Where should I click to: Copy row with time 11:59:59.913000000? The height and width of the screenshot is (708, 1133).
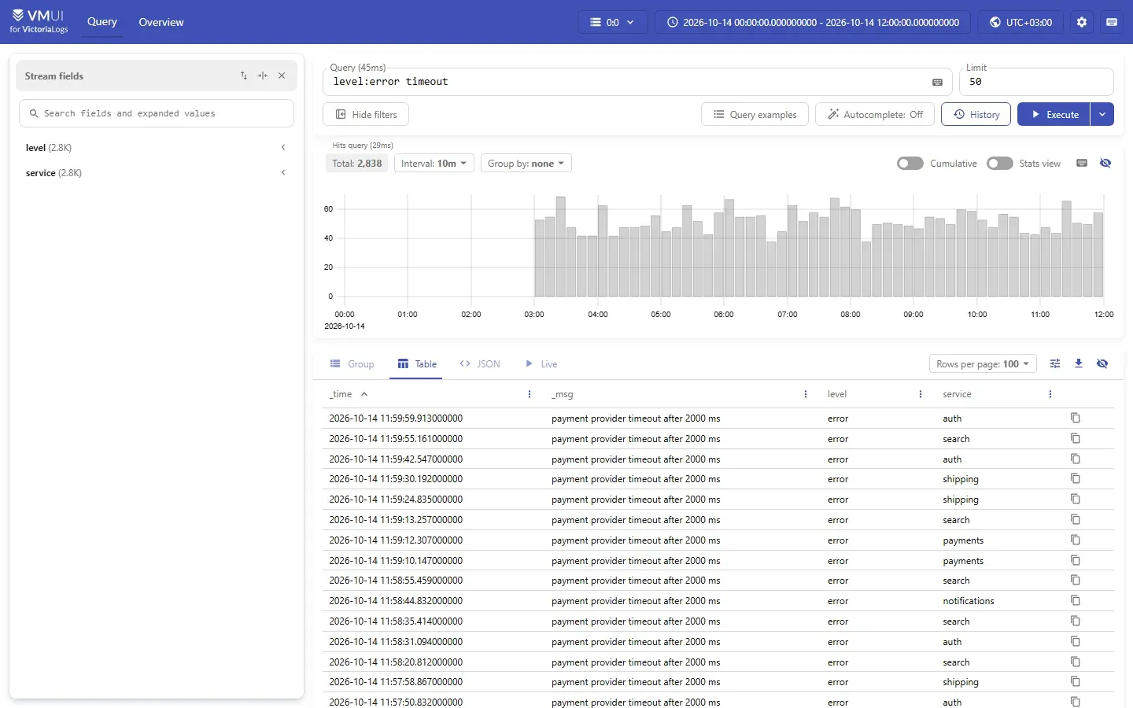1076,418
